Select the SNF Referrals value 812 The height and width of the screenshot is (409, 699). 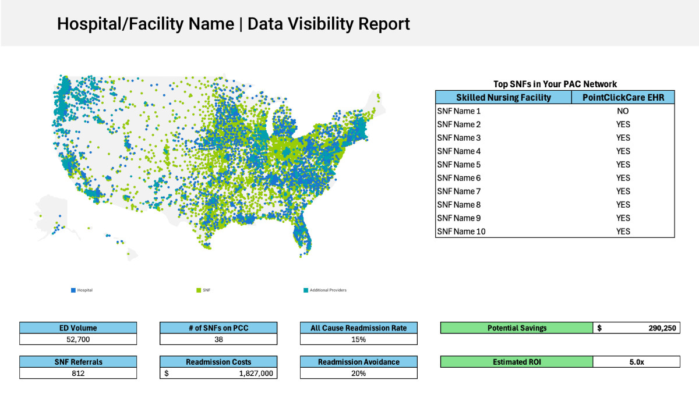pos(78,373)
